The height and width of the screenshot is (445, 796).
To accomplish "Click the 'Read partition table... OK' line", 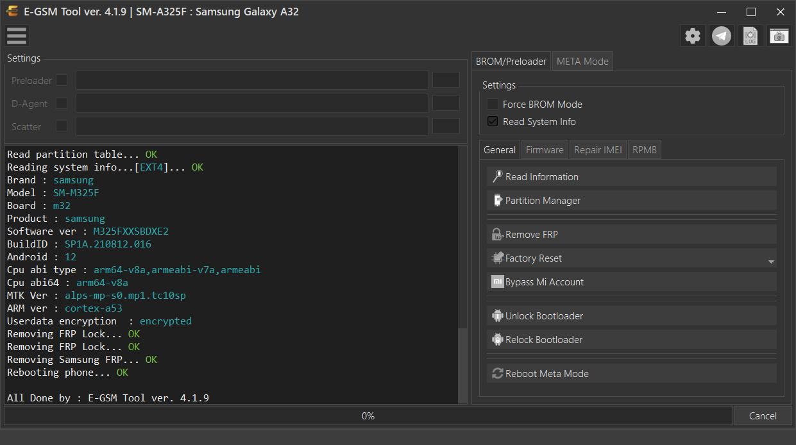I will (82, 154).
